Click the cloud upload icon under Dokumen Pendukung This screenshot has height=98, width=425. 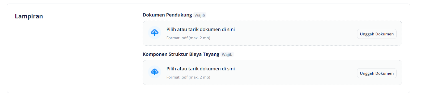155,33
